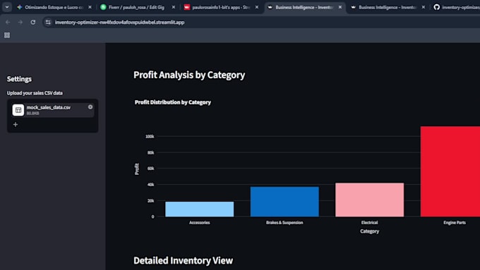Select the active Business Intelligence tab
The image size is (480, 270).
(304, 7)
